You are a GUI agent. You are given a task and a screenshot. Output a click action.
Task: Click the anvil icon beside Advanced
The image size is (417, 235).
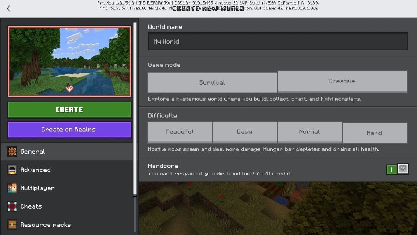pos(12,170)
